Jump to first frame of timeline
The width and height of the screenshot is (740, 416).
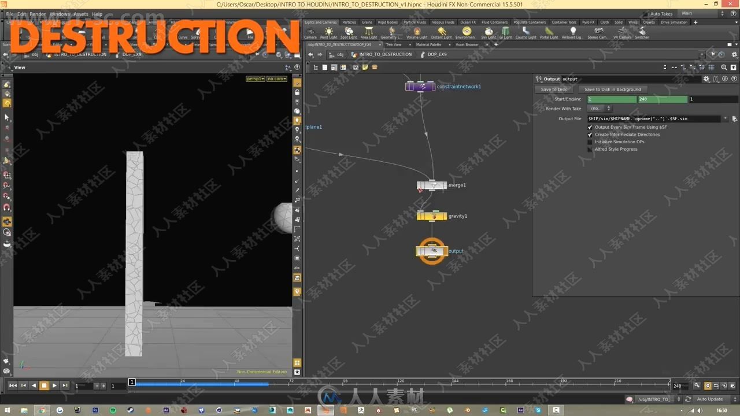coord(13,385)
